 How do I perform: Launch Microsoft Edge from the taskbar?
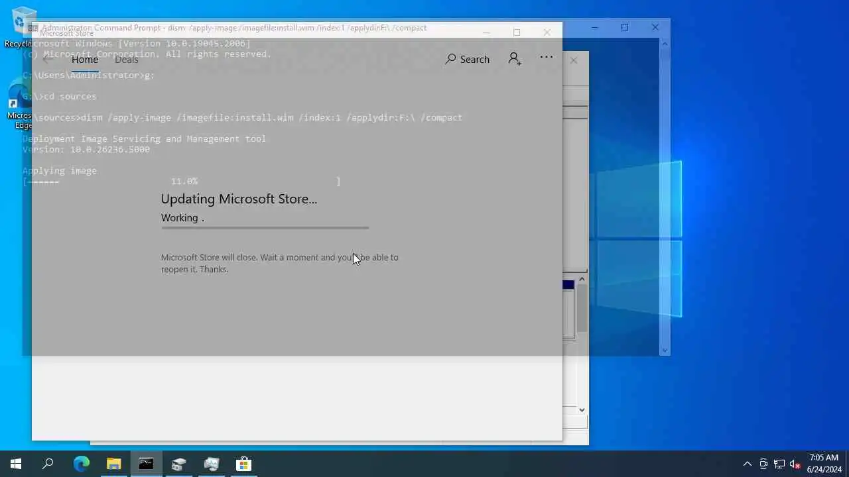[x=81, y=464]
